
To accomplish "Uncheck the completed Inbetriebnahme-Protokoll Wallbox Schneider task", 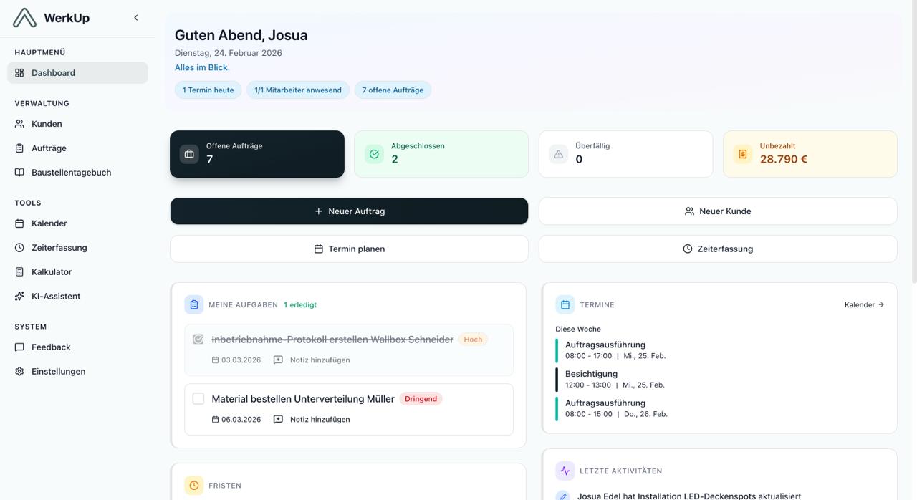I will [x=198, y=338].
